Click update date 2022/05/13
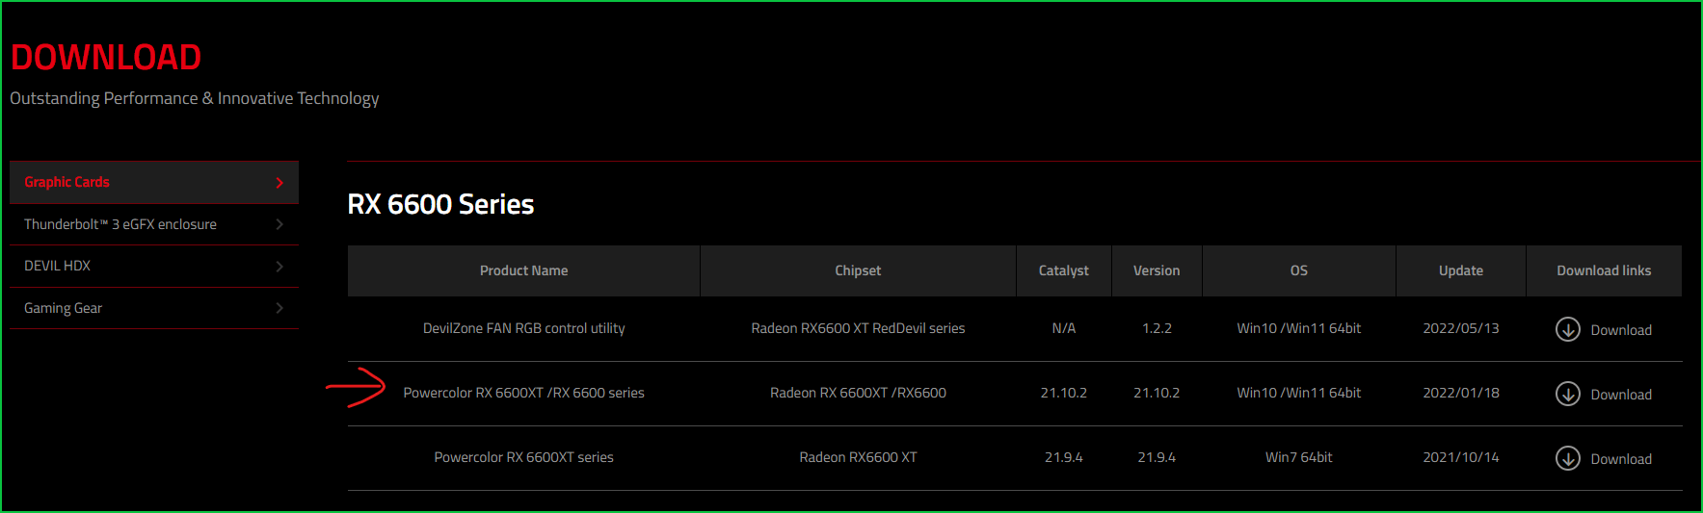This screenshot has height=513, width=1703. 1461,328
